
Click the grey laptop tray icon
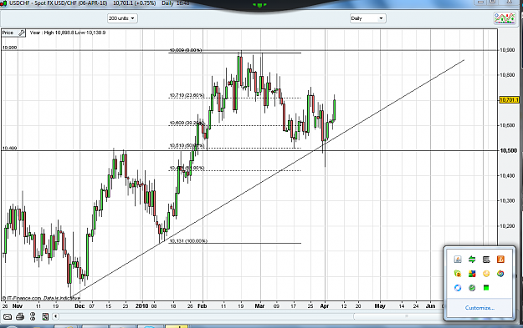pyautogui.click(x=486, y=259)
